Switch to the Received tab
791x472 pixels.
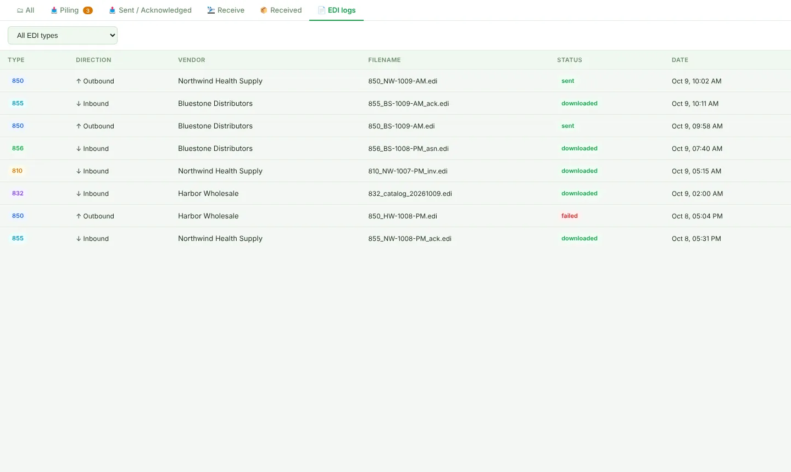[x=281, y=10]
